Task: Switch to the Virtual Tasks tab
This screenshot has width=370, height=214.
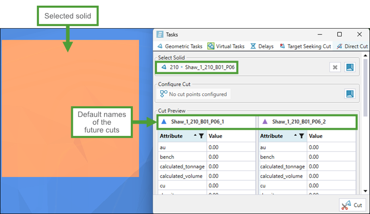Action: point(226,46)
